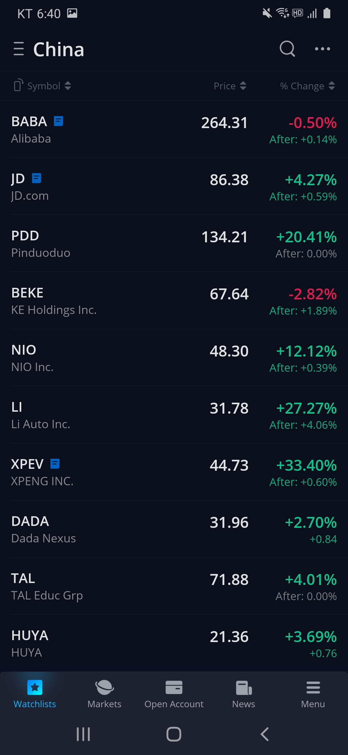Tap the blue note icon beside BABA

coord(58,121)
